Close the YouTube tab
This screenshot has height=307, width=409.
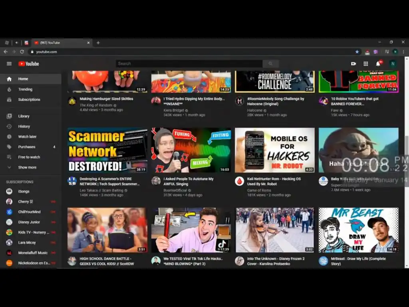88,42
